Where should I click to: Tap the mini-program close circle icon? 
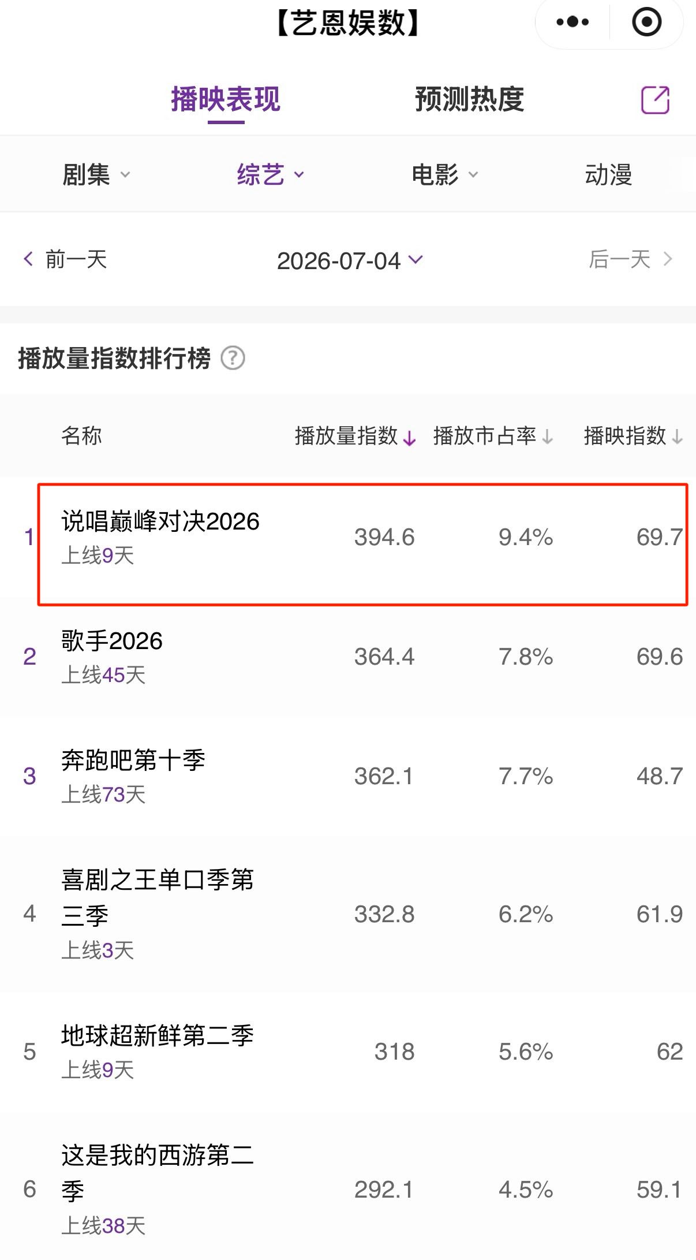pyautogui.click(x=646, y=23)
